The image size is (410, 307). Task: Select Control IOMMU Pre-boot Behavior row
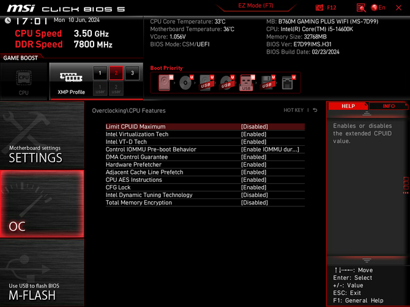pos(205,149)
